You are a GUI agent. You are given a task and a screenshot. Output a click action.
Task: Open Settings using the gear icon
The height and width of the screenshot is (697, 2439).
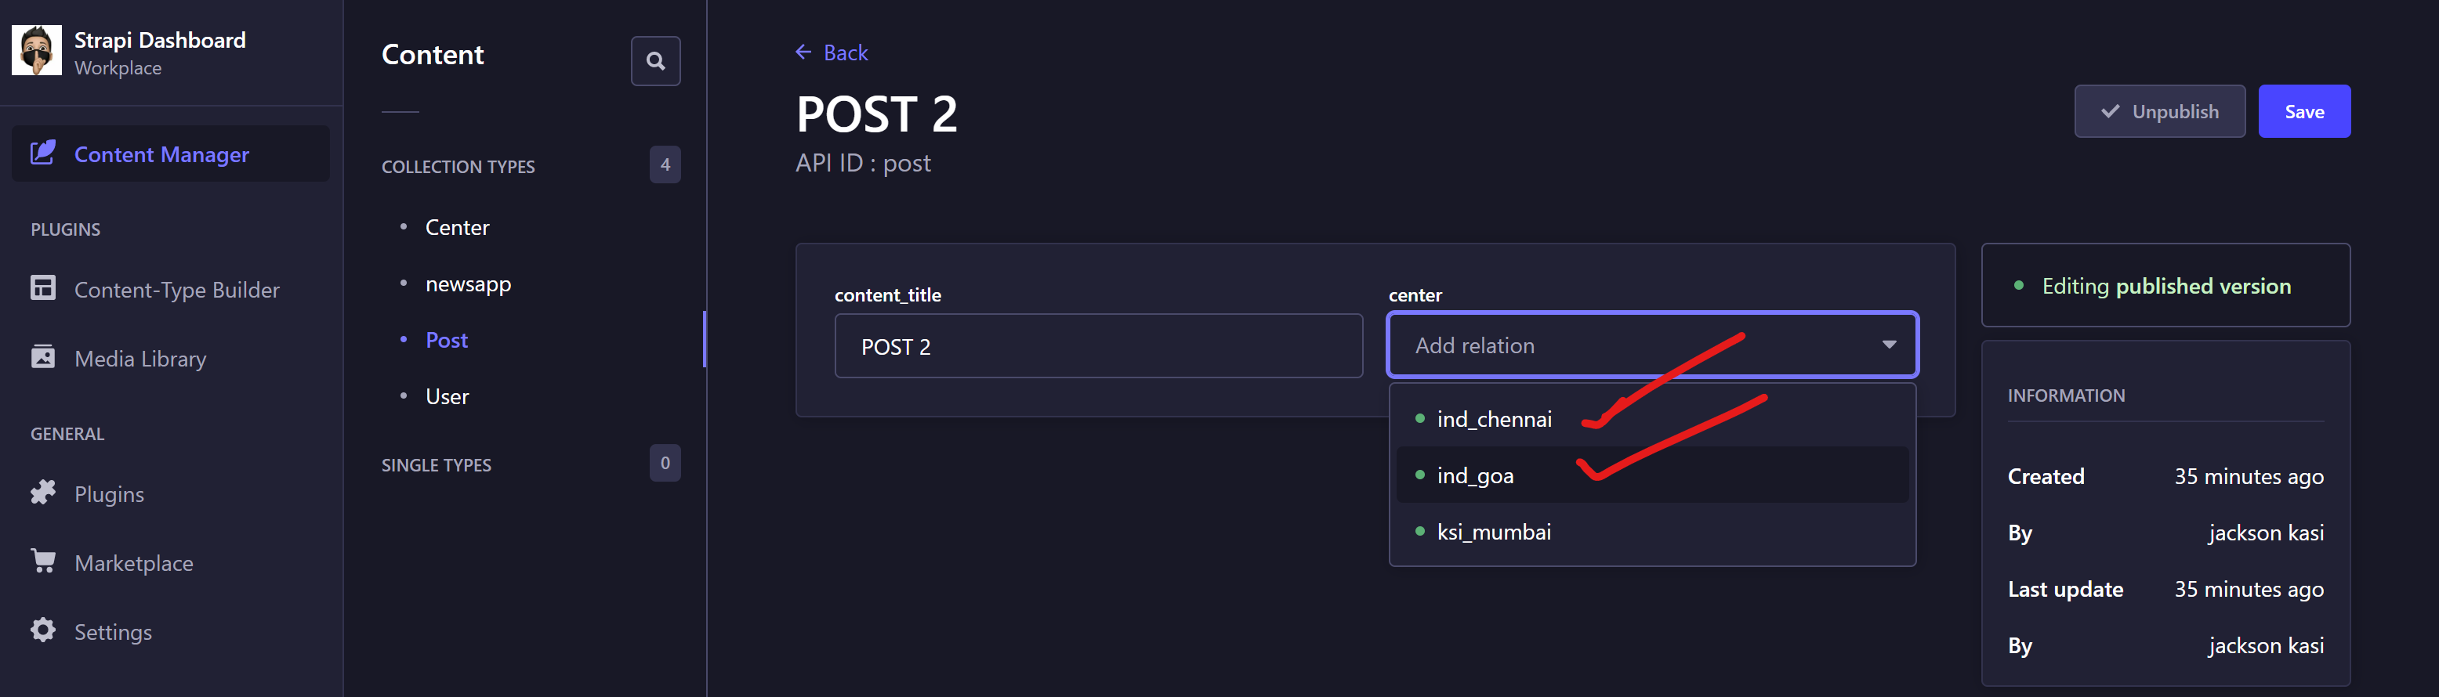click(42, 630)
